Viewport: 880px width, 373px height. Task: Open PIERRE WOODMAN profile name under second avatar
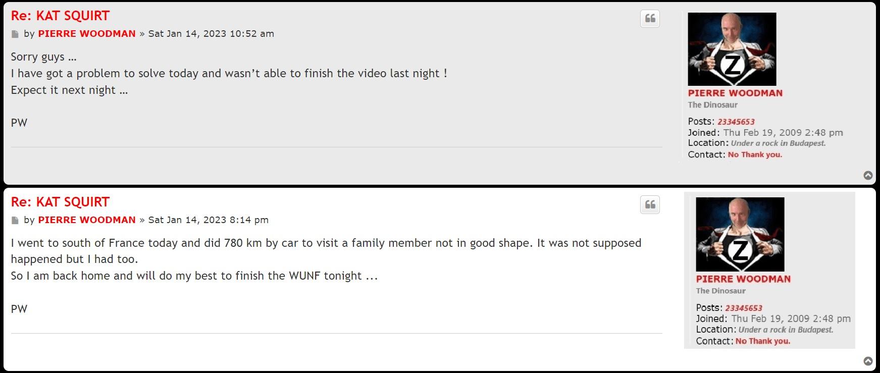click(x=743, y=279)
